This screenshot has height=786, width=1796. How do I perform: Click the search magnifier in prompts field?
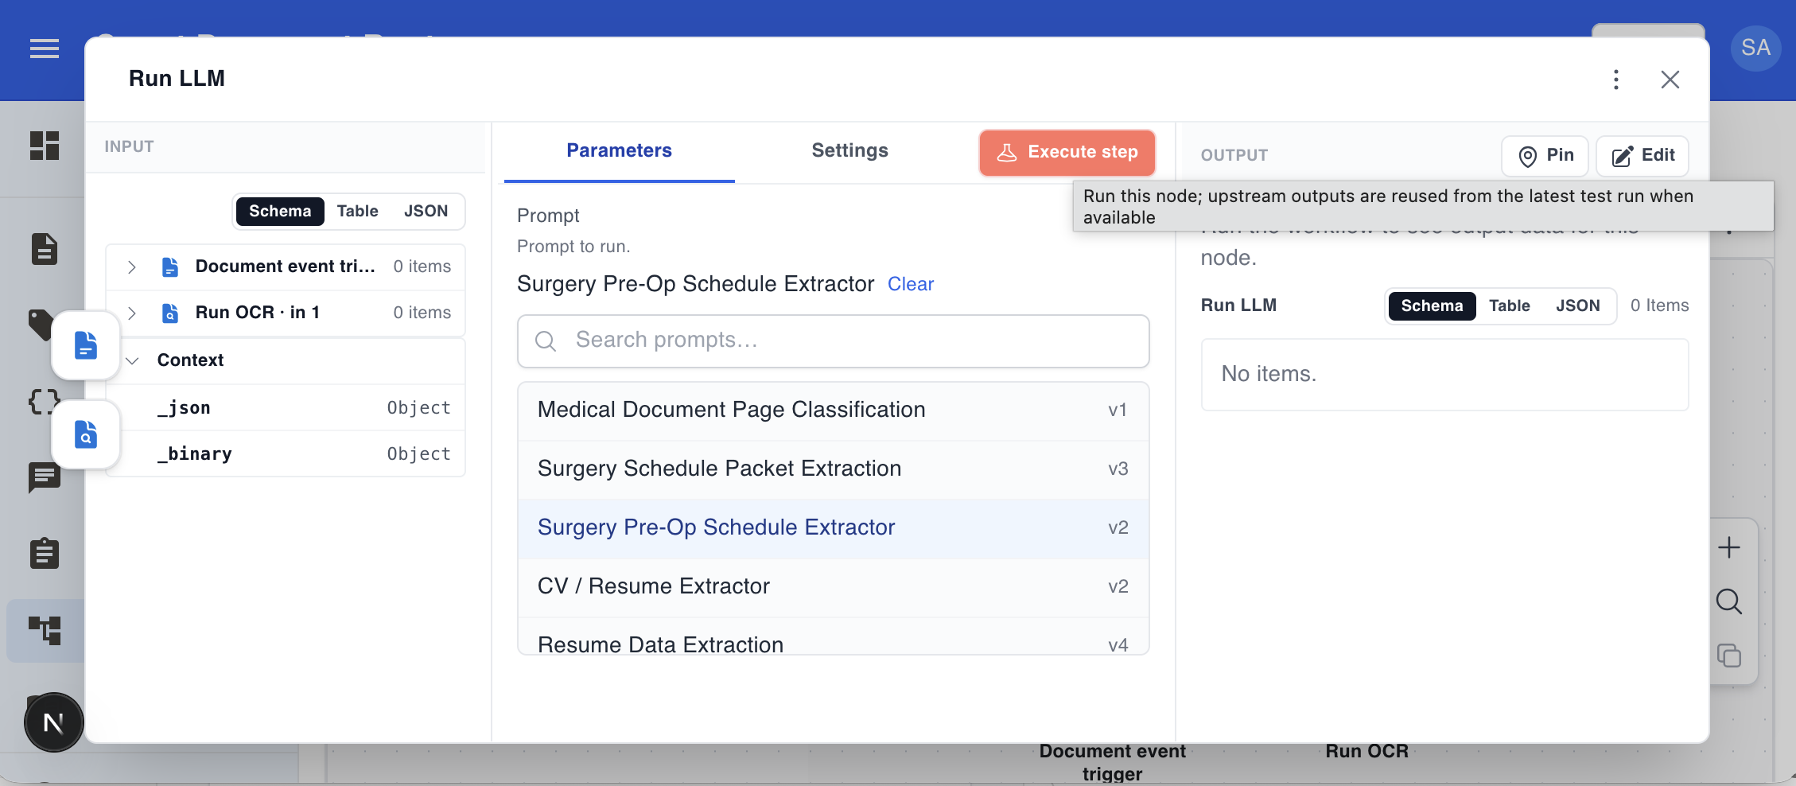click(546, 341)
